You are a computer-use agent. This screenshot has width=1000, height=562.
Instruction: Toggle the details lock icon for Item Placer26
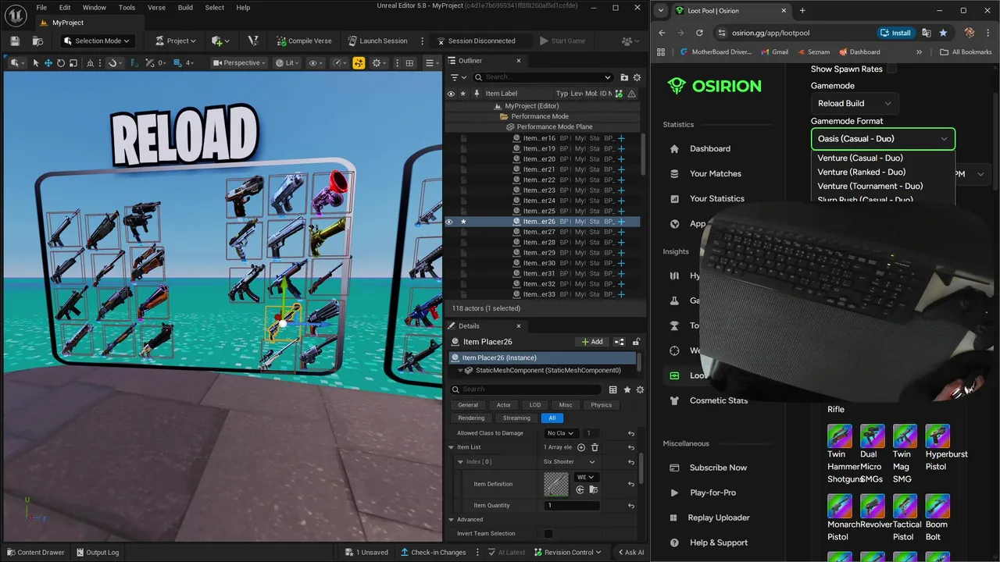(637, 341)
